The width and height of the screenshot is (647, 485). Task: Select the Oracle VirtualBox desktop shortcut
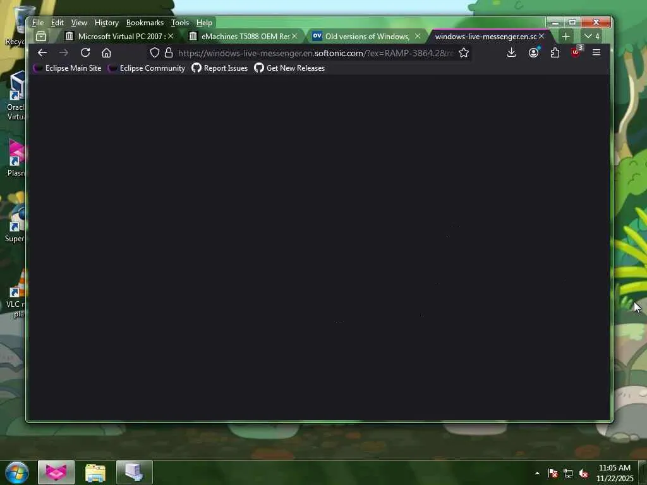16,96
